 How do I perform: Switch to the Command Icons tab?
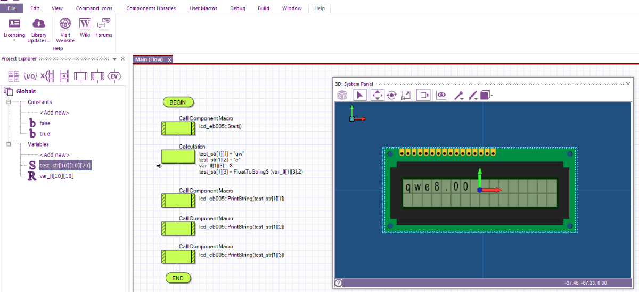(94, 8)
